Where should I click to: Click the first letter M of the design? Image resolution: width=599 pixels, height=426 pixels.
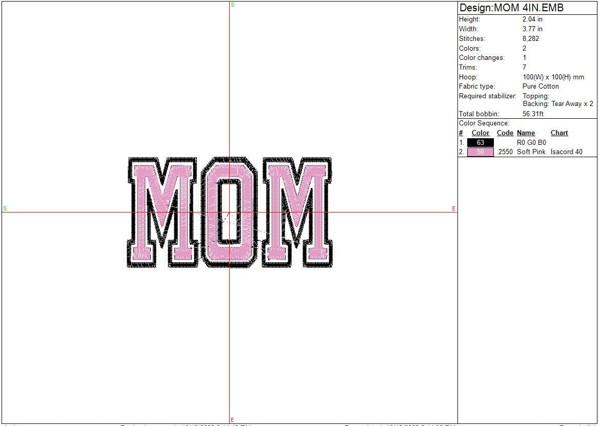click(x=163, y=212)
